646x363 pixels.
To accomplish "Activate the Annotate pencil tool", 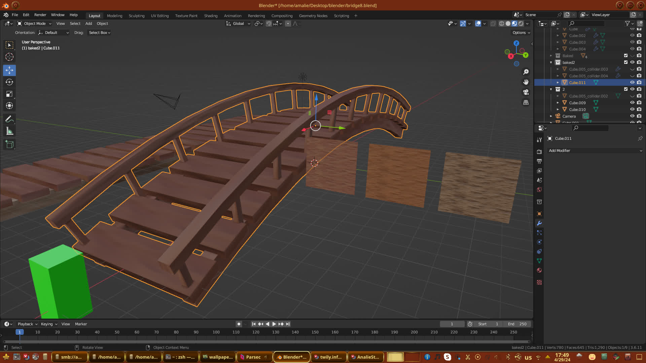I will [x=9, y=119].
